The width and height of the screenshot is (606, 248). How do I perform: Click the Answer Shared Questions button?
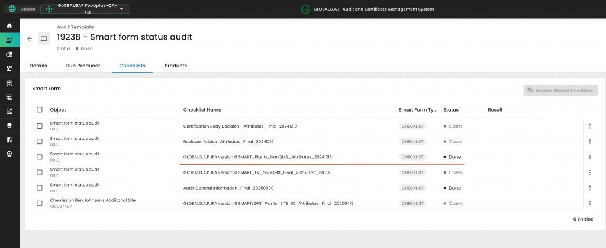560,90
